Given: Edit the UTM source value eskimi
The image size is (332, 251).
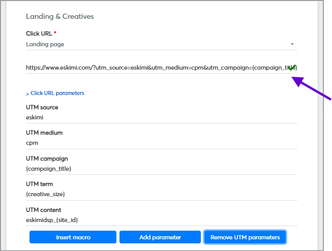Looking at the screenshot, I should tap(153, 117).
